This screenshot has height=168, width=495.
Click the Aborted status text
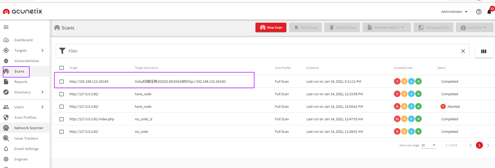click(x=454, y=107)
